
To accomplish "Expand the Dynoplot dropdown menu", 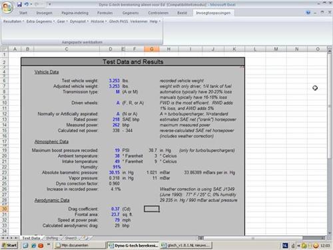I will coord(79,21).
